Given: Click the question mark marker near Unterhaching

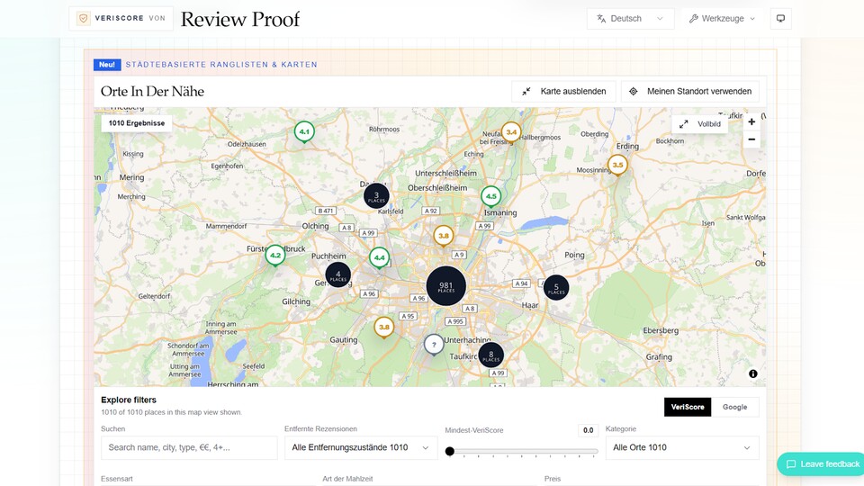Looking at the screenshot, I should click(434, 345).
